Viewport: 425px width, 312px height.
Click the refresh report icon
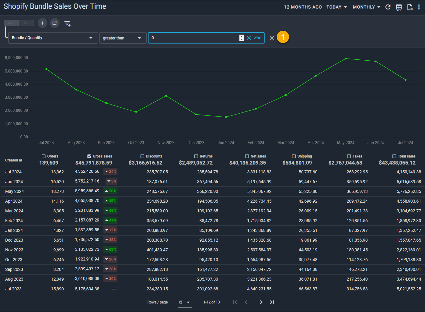(x=388, y=7)
